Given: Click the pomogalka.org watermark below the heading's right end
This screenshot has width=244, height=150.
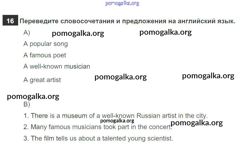Looking at the screenshot, I should pos(165,32).
